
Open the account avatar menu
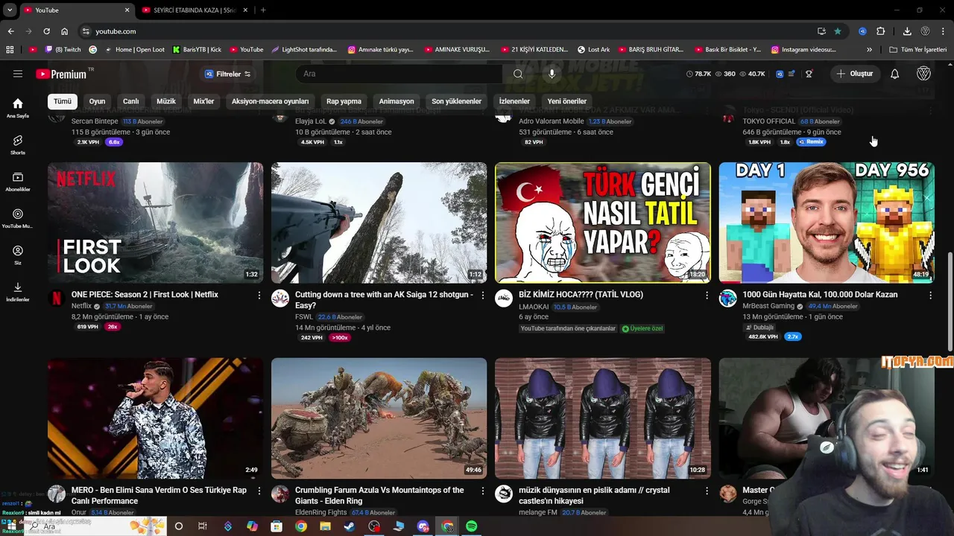pyautogui.click(x=923, y=74)
